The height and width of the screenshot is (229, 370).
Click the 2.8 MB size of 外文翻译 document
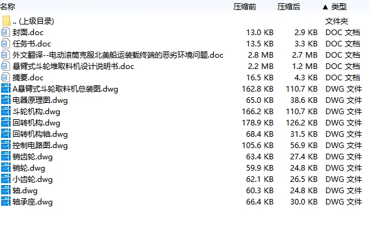click(261, 55)
